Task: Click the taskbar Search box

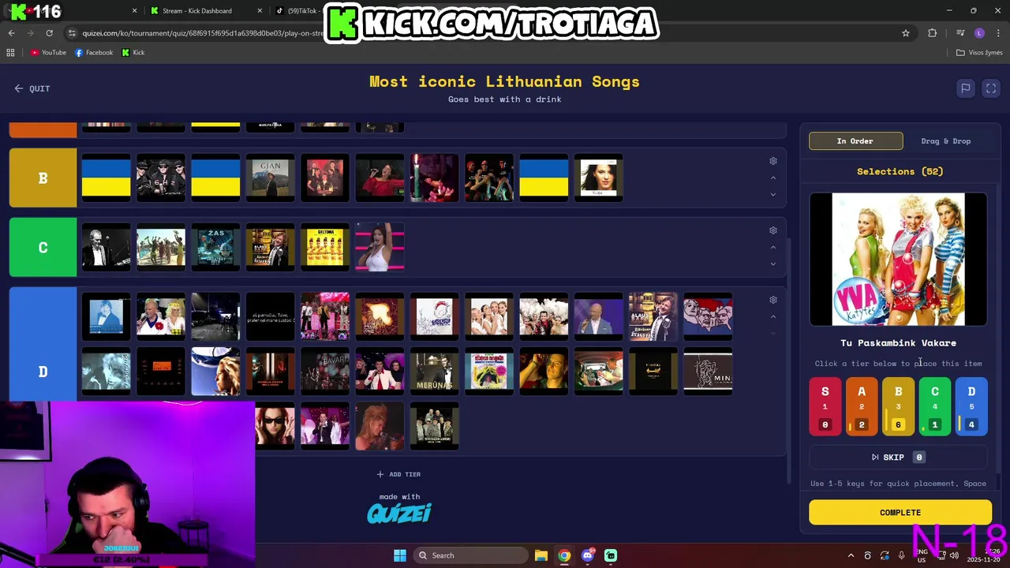Action: [x=470, y=555]
